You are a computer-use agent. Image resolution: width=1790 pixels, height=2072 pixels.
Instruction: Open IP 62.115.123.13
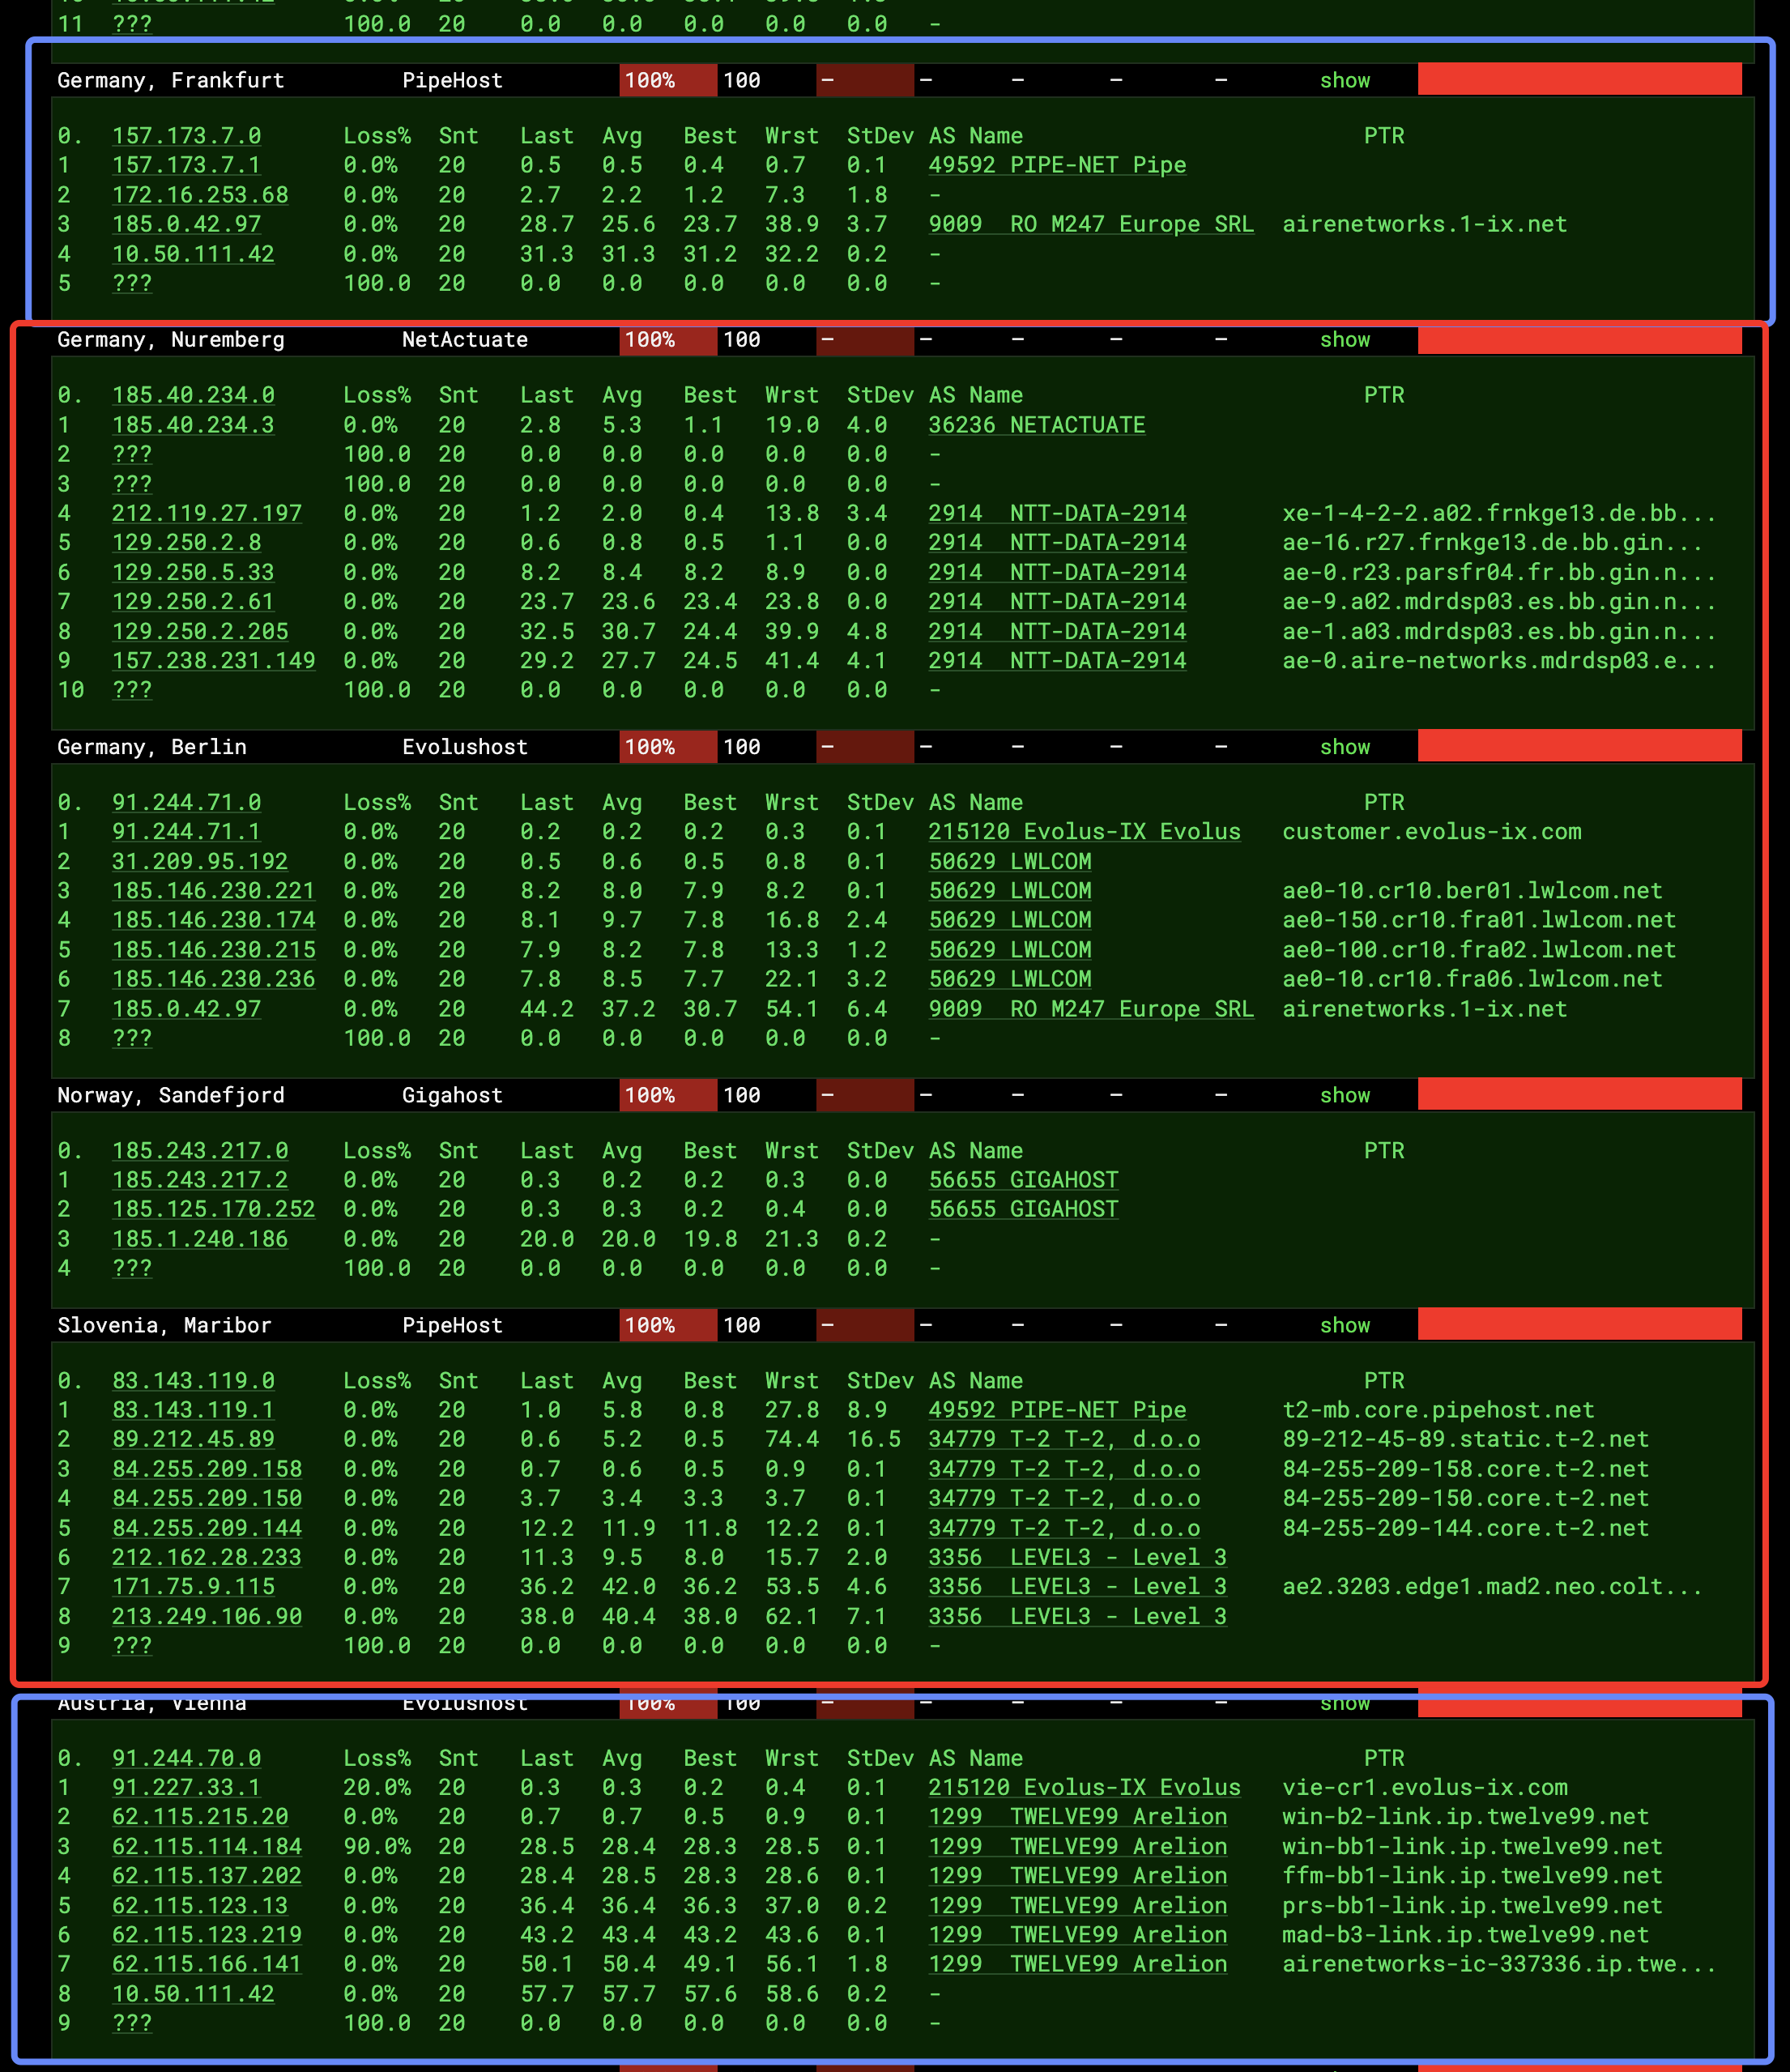[200, 1905]
